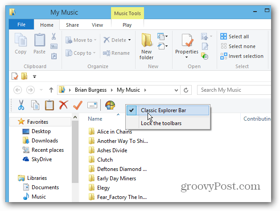Expand the Delete dropdown arrow
Image resolution: width=280 pixels, height=211 pixels.
coord(129,40)
